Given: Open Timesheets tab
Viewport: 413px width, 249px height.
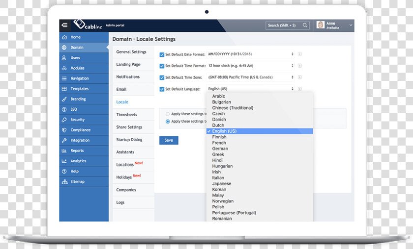Looking at the screenshot, I should tap(133, 115).
